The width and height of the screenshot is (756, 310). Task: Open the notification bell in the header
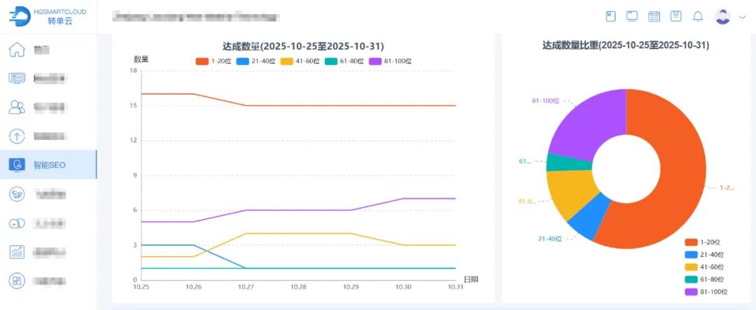point(697,16)
